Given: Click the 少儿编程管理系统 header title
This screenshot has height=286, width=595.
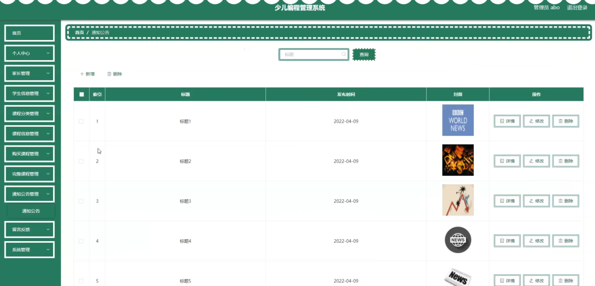Looking at the screenshot, I should pyautogui.click(x=300, y=8).
